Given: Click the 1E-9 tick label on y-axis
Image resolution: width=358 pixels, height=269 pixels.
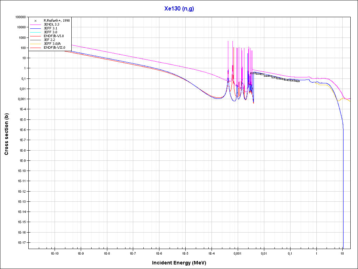Looking at the screenshot, I should pos(22,160).
